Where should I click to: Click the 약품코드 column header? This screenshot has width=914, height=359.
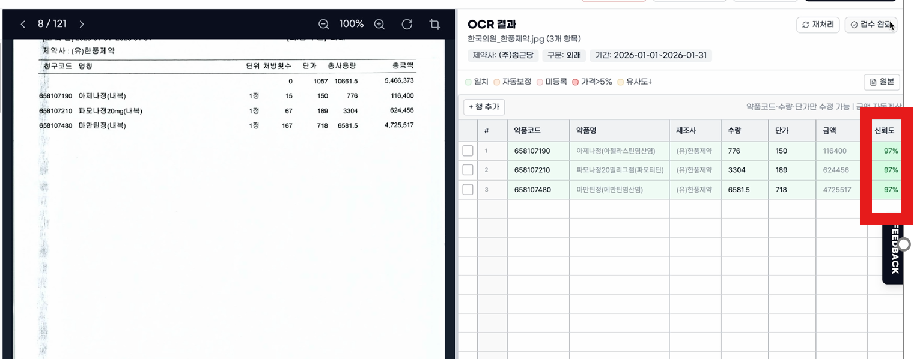pos(527,131)
